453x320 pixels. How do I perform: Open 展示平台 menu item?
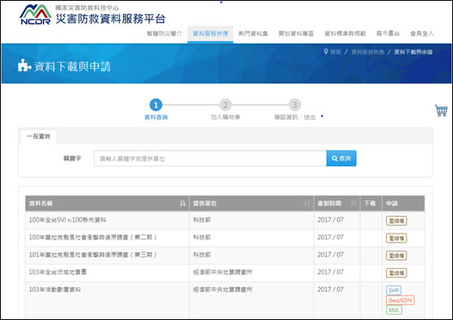pyautogui.click(x=388, y=33)
